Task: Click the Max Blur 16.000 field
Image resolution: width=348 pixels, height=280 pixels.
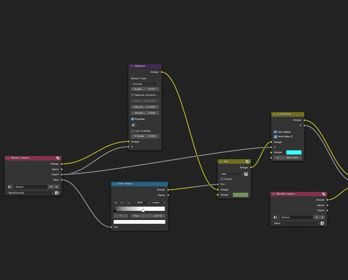Action: [145, 107]
